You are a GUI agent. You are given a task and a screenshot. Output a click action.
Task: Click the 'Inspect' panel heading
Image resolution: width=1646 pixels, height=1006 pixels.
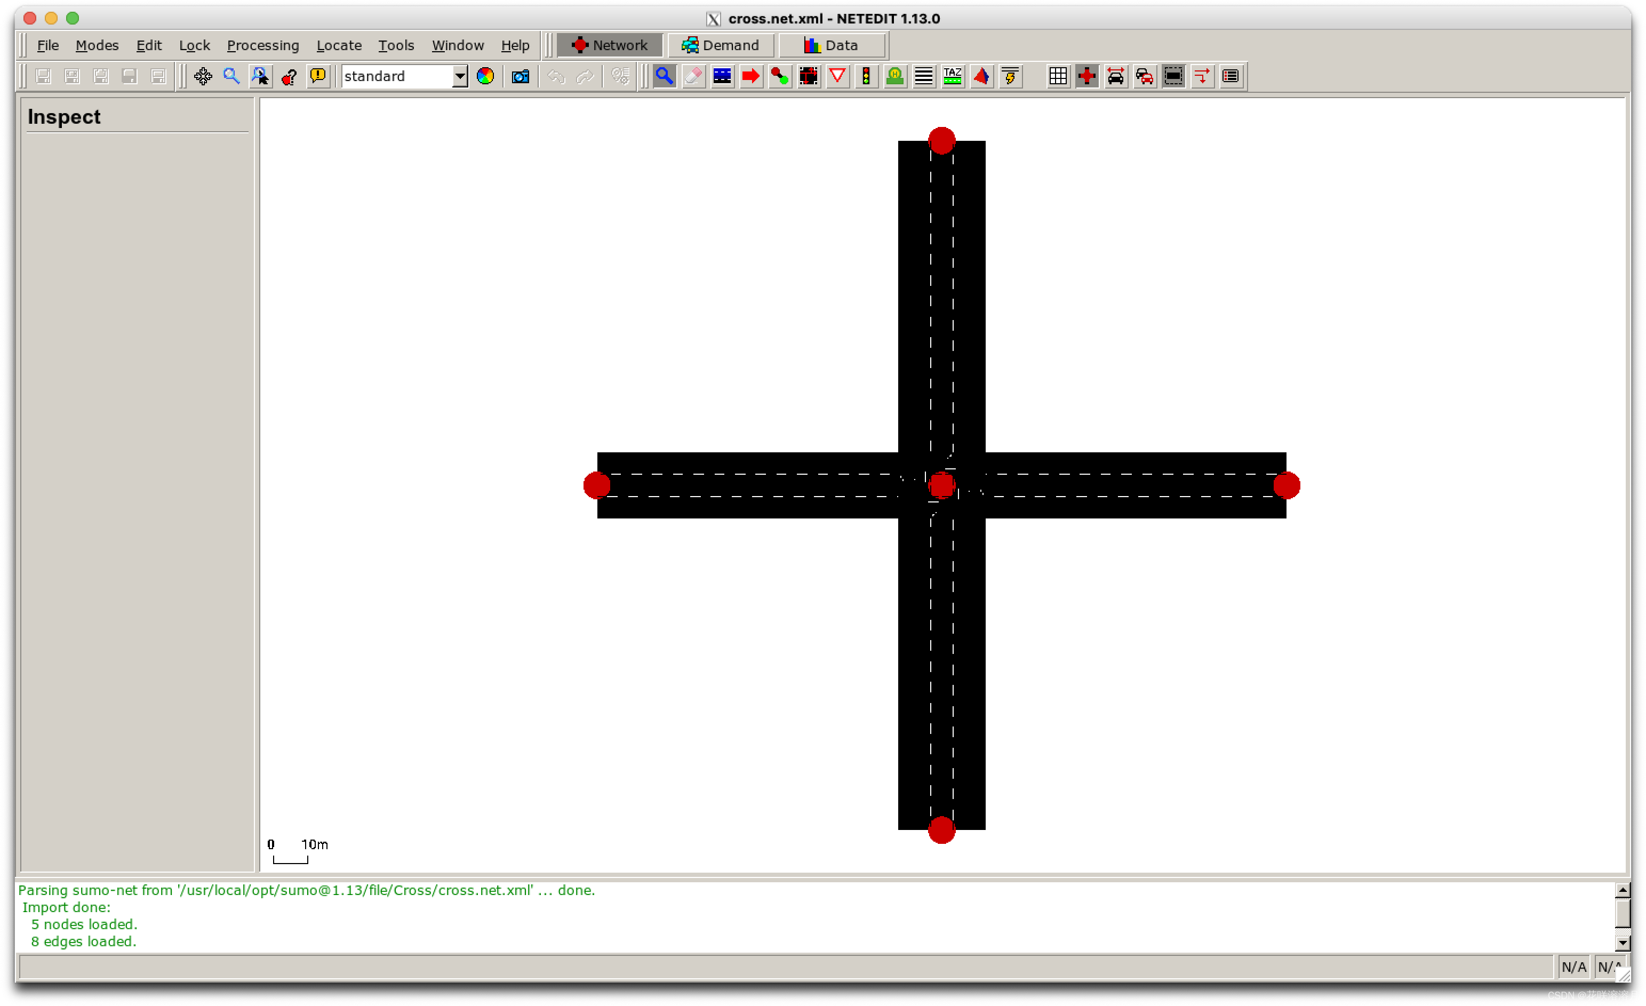click(x=64, y=117)
